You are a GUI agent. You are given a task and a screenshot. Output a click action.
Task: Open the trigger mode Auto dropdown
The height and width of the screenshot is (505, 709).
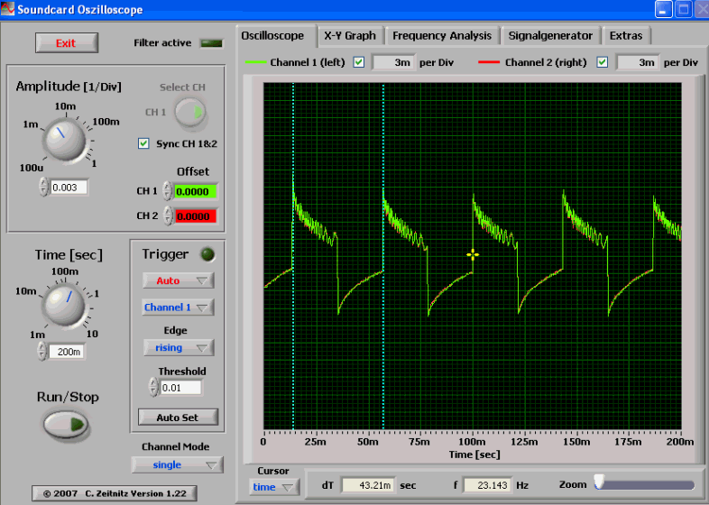[x=179, y=280]
